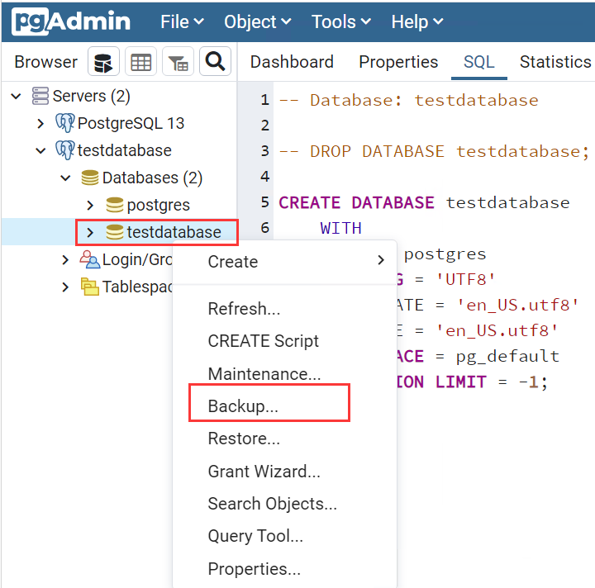Collapse the Servers tree node

[x=16, y=96]
